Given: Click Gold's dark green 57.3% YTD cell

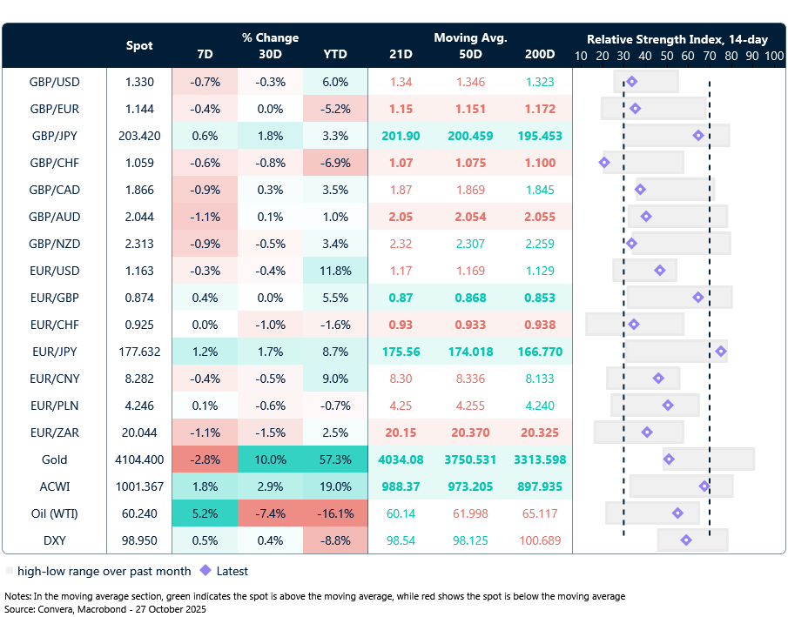Looking at the screenshot, I should 334,459.
